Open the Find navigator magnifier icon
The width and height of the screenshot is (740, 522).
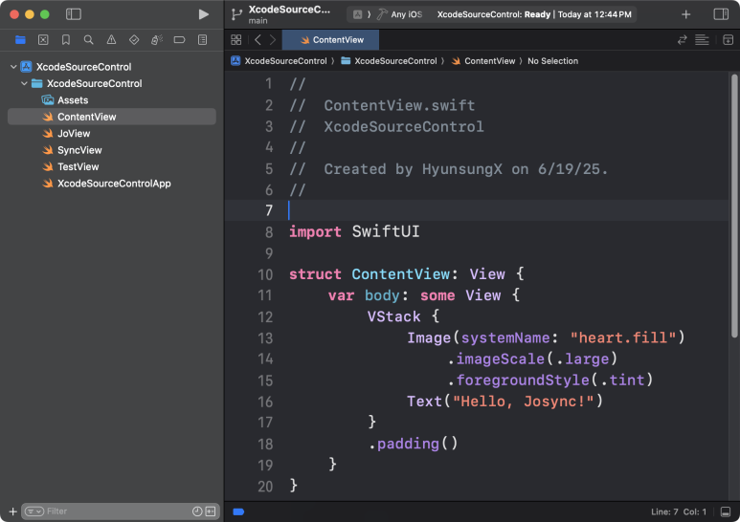coord(88,40)
